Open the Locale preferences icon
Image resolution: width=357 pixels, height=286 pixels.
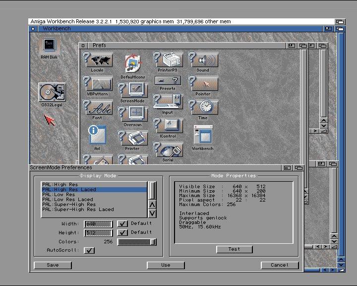point(98,62)
